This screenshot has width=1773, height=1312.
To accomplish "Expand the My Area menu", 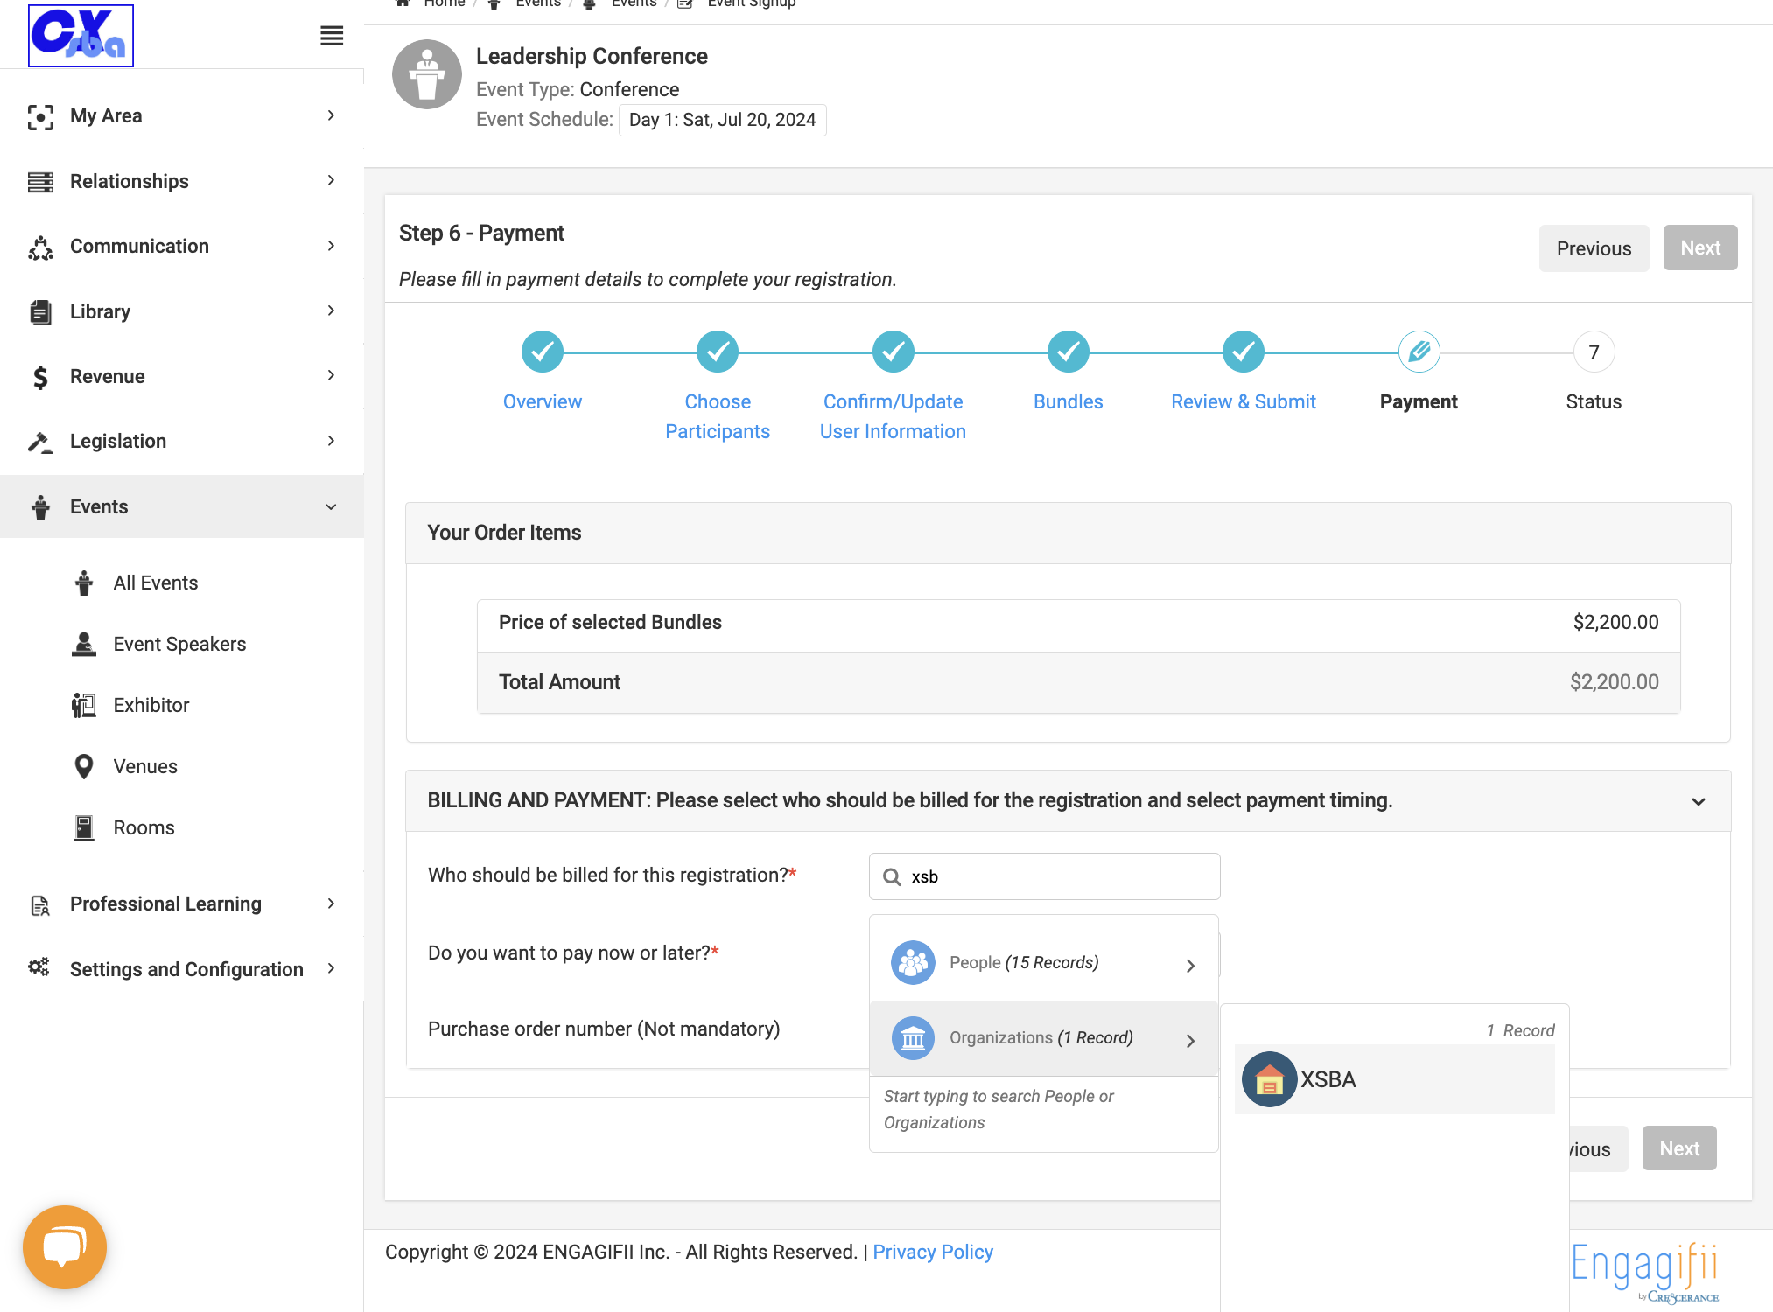I will tap(182, 115).
